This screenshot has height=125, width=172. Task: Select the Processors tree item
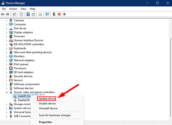click(20, 68)
